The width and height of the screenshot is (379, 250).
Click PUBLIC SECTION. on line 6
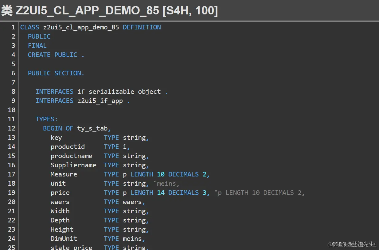coord(56,73)
